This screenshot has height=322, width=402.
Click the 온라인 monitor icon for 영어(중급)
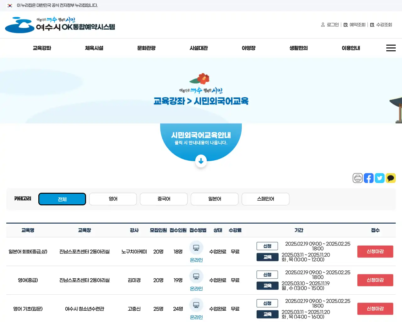point(196,276)
